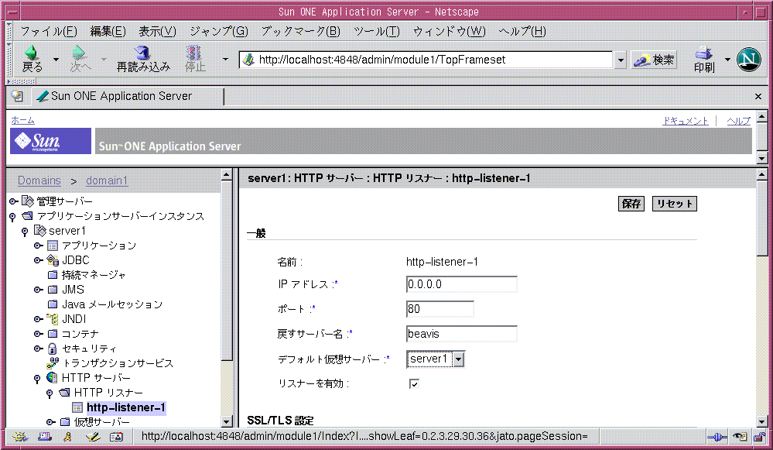Open the ジャンプ(G) menu

coord(219,32)
